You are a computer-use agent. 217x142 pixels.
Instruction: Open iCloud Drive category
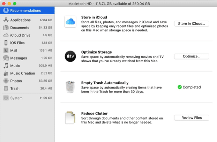pyautogui.click(x=20, y=35)
